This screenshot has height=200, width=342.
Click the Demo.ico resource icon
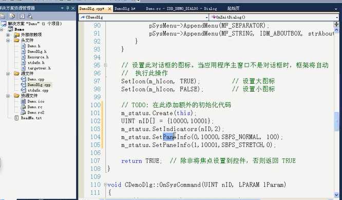pyautogui.click(x=23, y=101)
